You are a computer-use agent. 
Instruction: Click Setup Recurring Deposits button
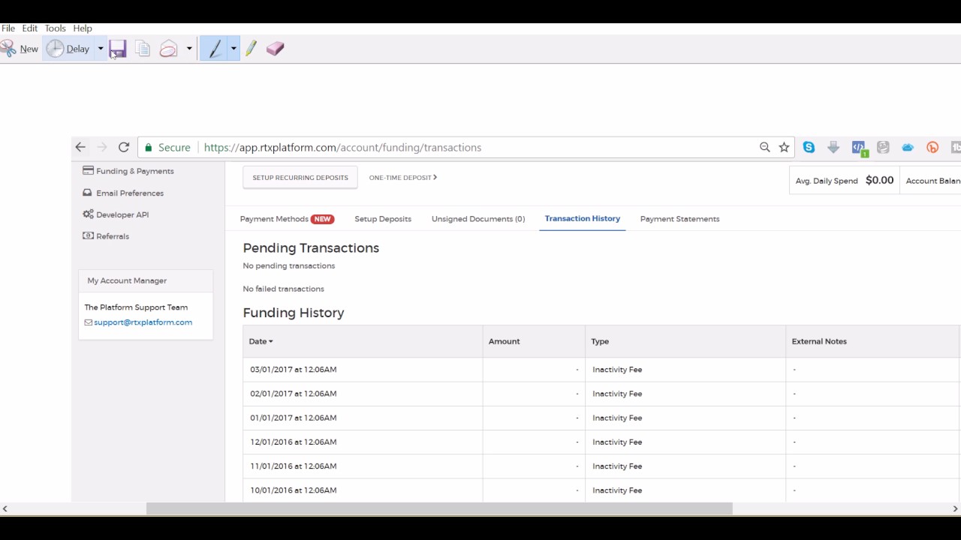(x=300, y=178)
